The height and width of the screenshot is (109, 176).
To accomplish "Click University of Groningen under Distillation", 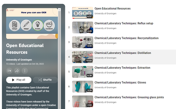I will [x=106, y=58].
